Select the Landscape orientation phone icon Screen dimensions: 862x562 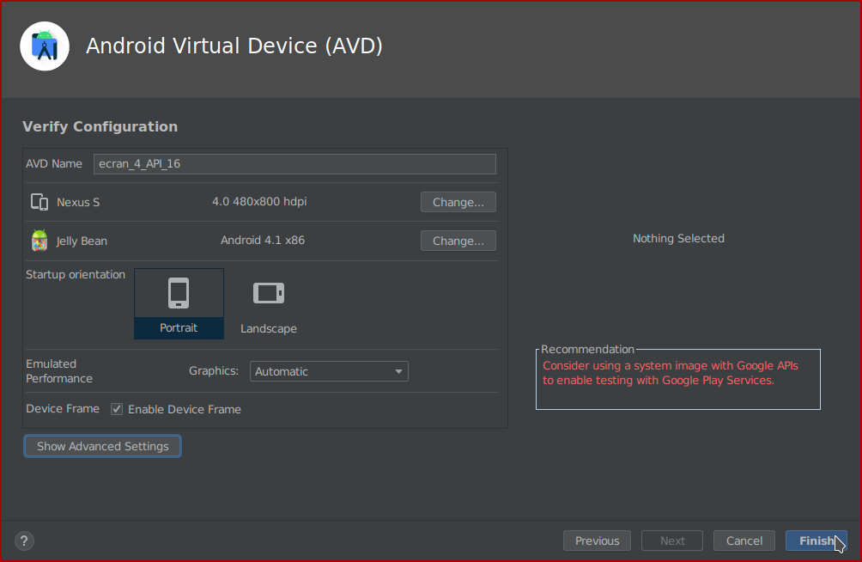(x=268, y=294)
